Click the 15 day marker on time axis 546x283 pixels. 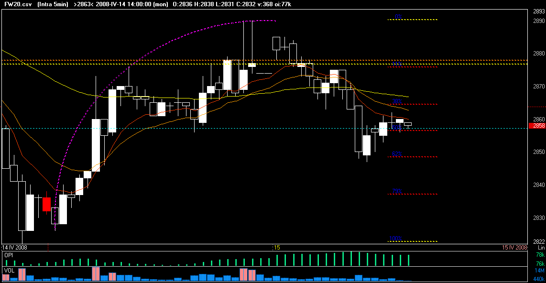tap(277, 248)
